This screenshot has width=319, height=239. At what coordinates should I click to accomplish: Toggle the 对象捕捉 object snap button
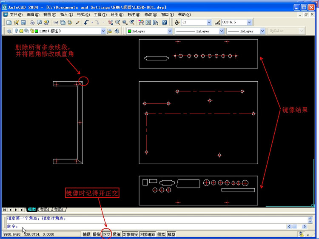pyautogui.click(x=130, y=234)
